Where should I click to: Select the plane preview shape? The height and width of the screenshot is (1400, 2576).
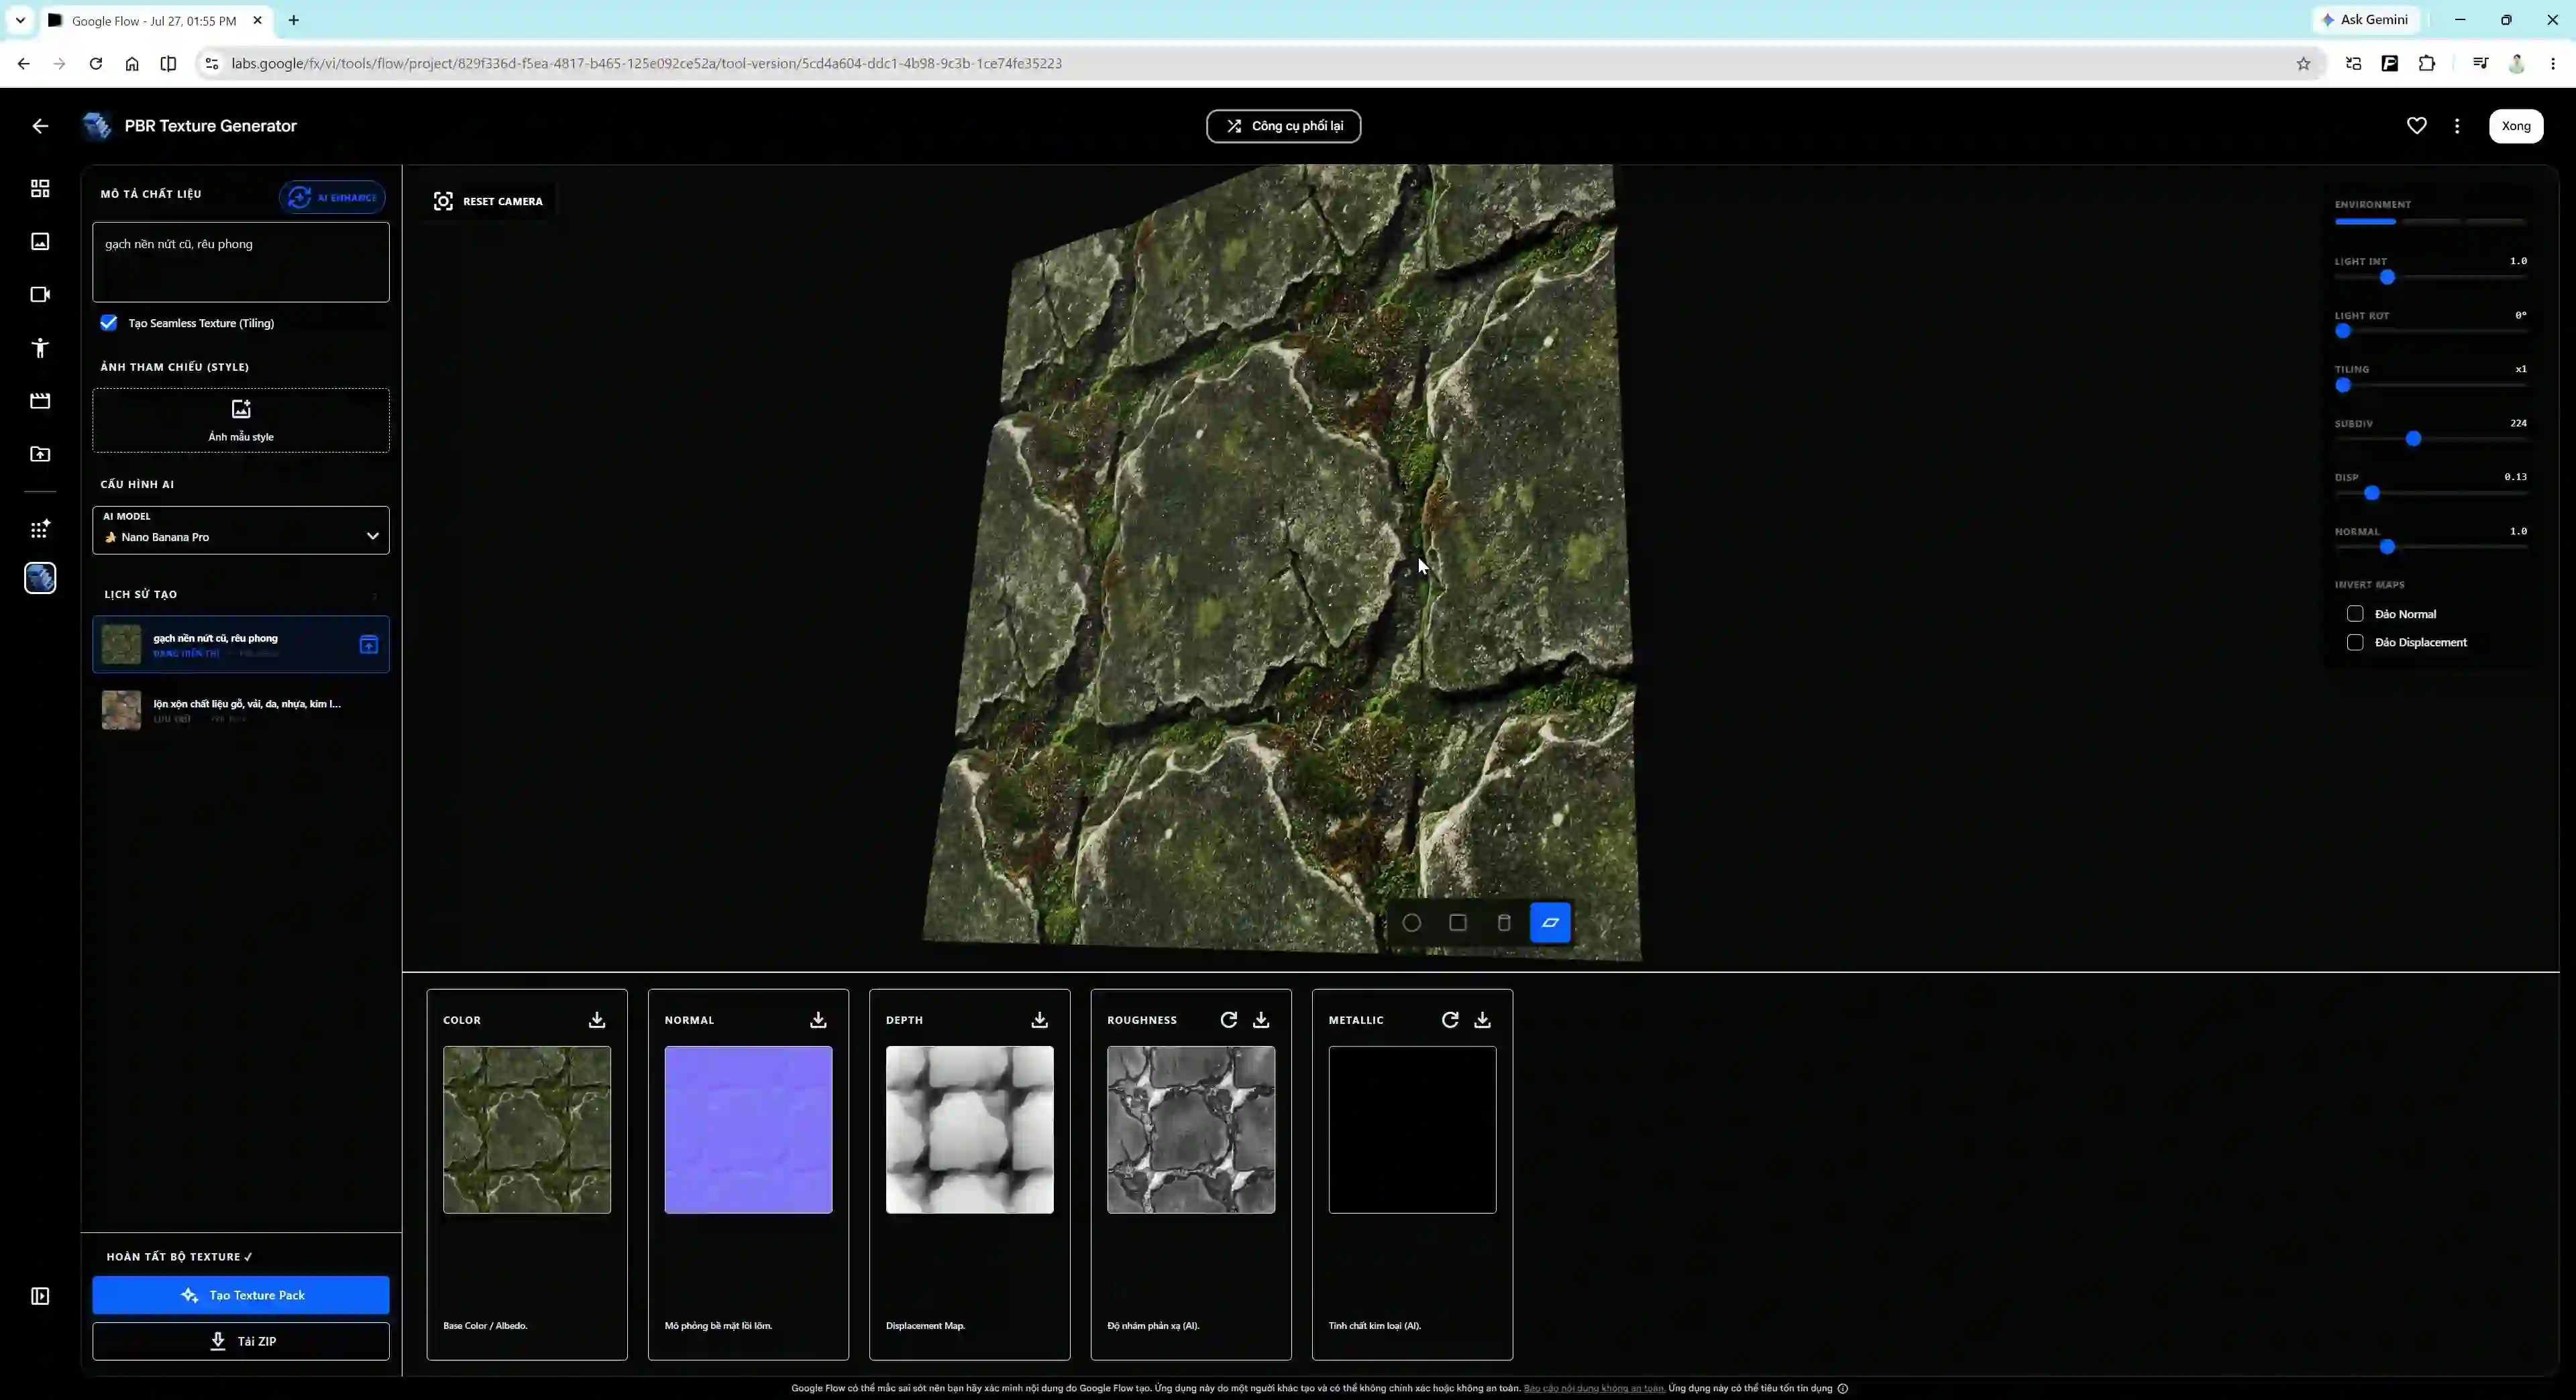pos(1550,923)
